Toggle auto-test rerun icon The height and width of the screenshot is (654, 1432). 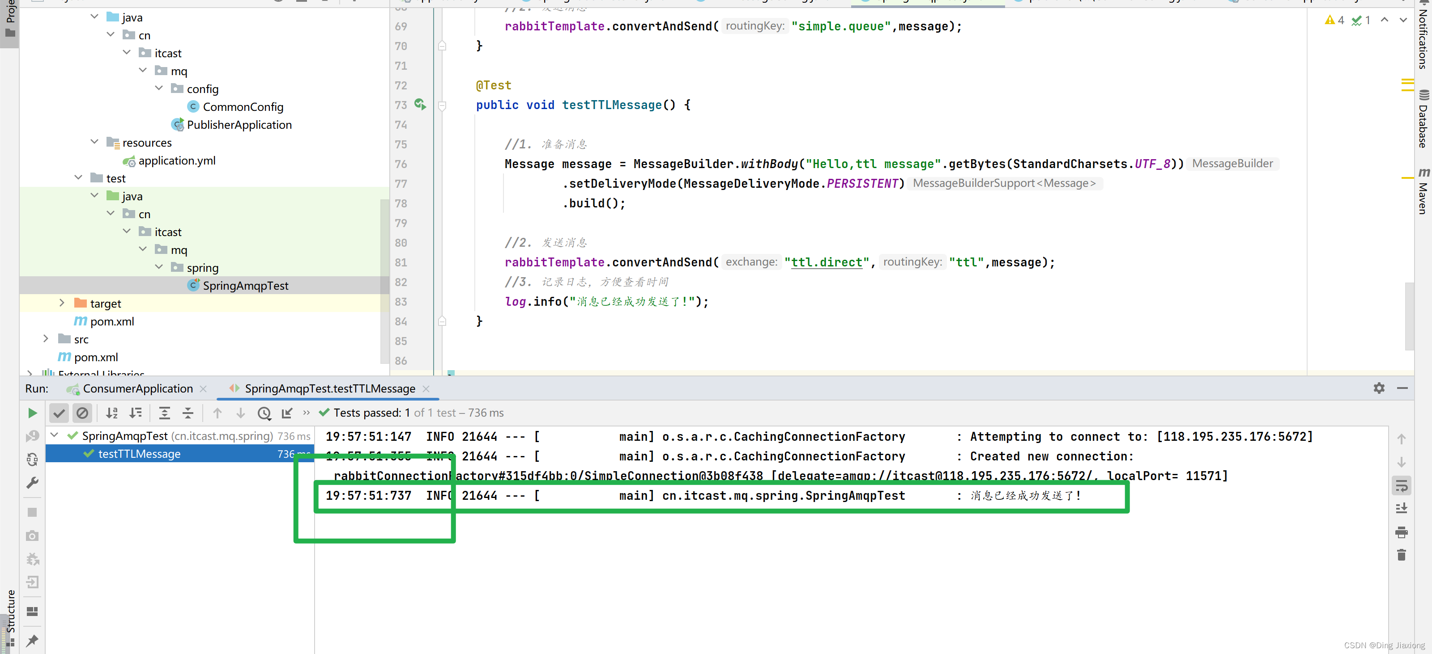pos(32,460)
